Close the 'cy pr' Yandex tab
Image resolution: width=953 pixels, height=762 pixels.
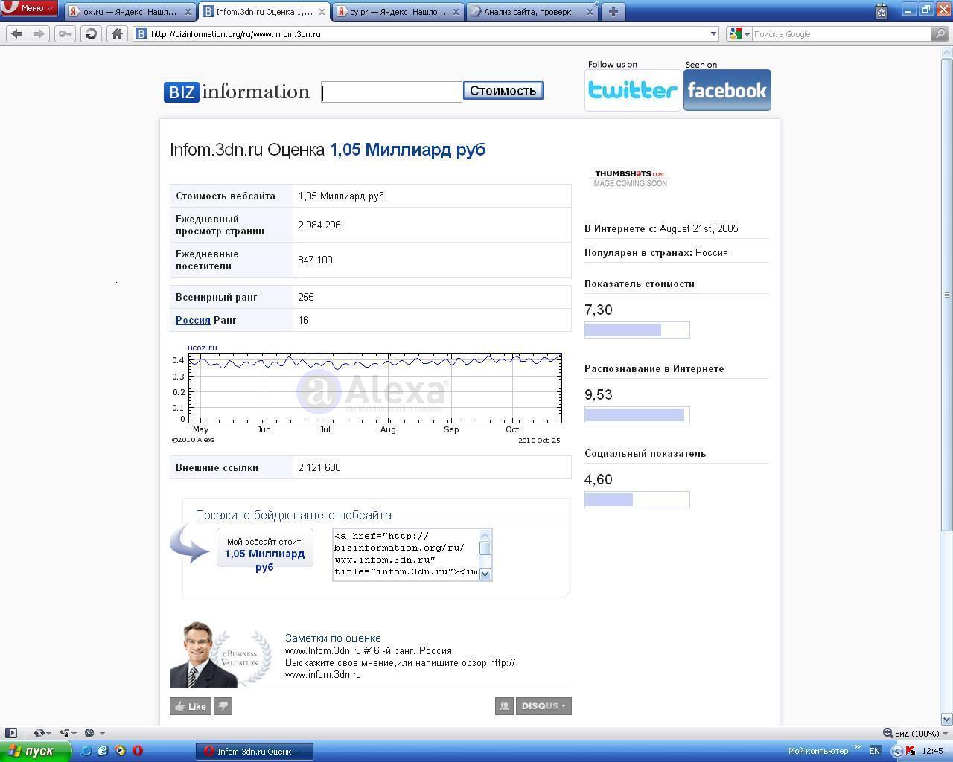pyautogui.click(x=456, y=12)
